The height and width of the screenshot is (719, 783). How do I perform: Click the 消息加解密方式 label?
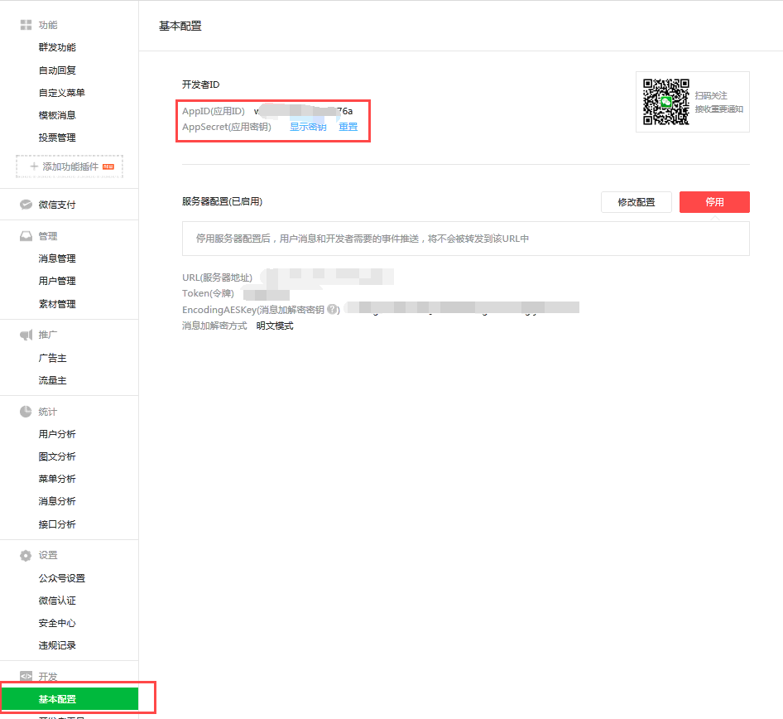[214, 326]
